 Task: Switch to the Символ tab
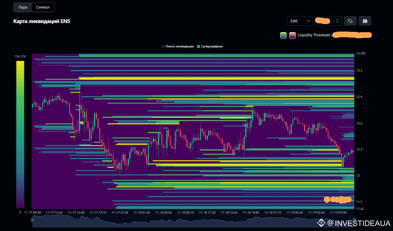pyautogui.click(x=43, y=7)
